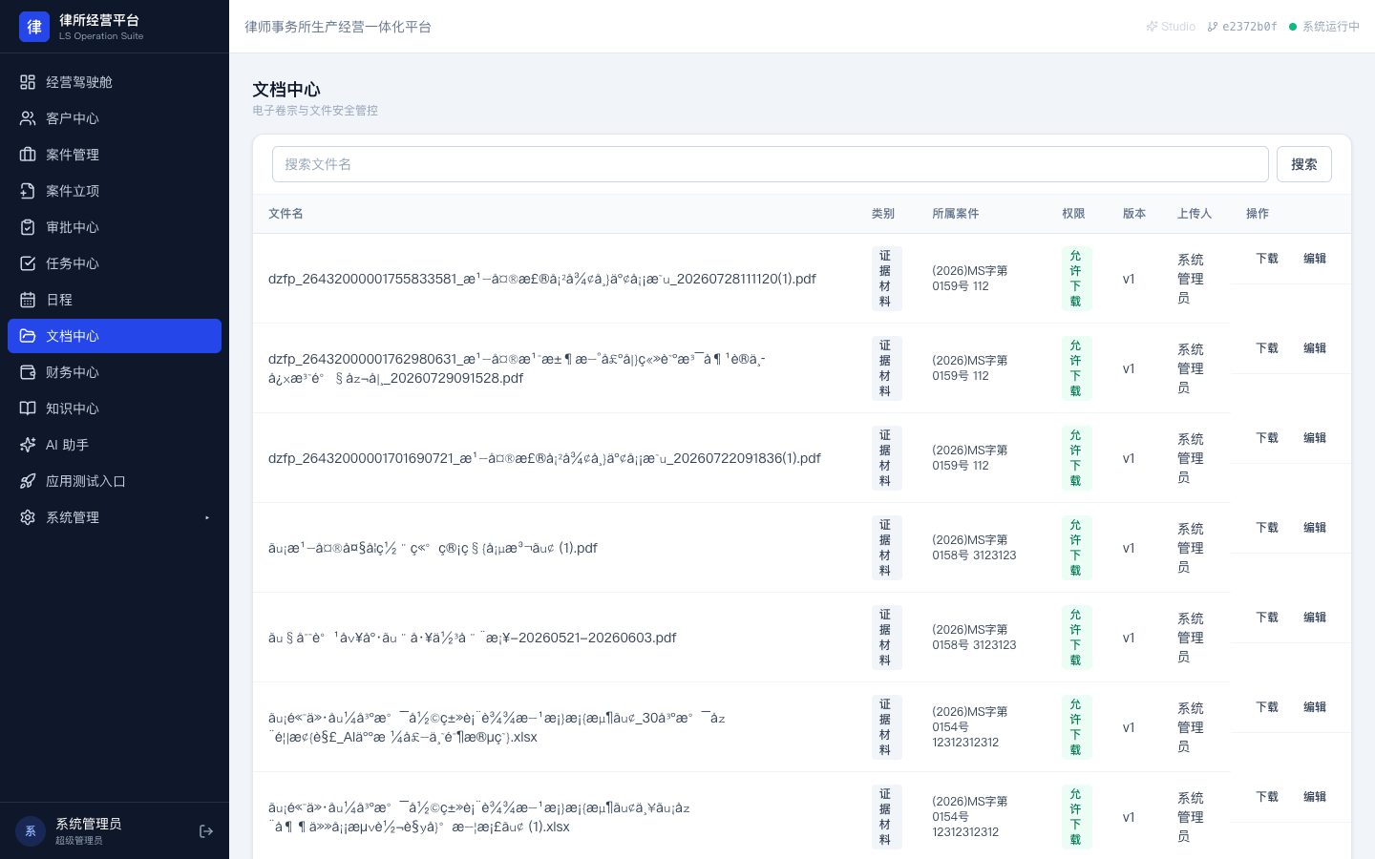Image resolution: width=1375 pixels, height=859 pixels.
Task: Click the logout icon beside 系统管理员
Action: coord(206,831)
